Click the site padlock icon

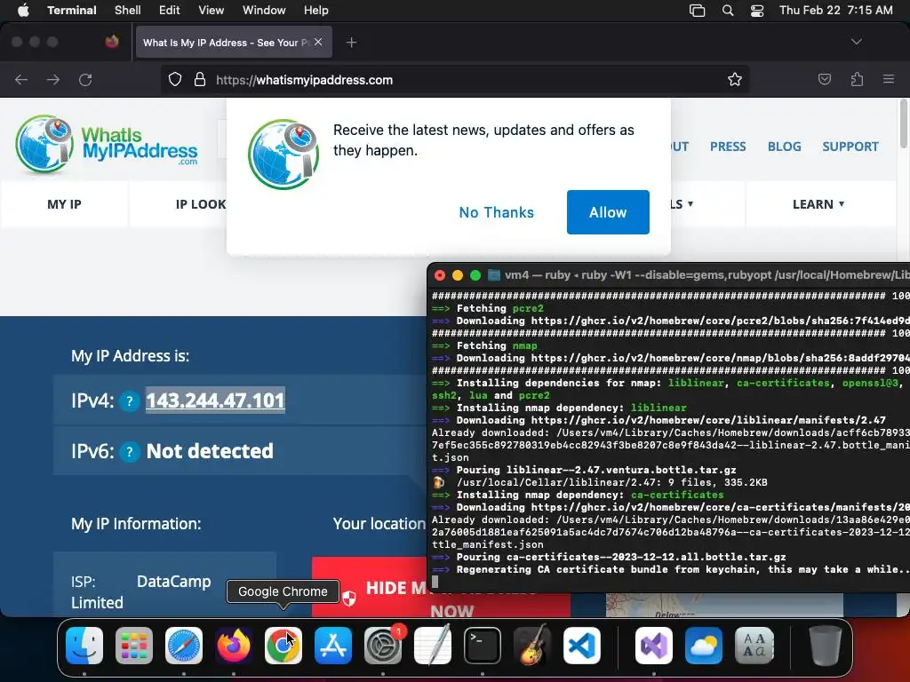200,79
